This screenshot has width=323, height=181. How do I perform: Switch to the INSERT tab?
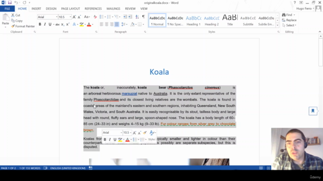pos(36,9)
